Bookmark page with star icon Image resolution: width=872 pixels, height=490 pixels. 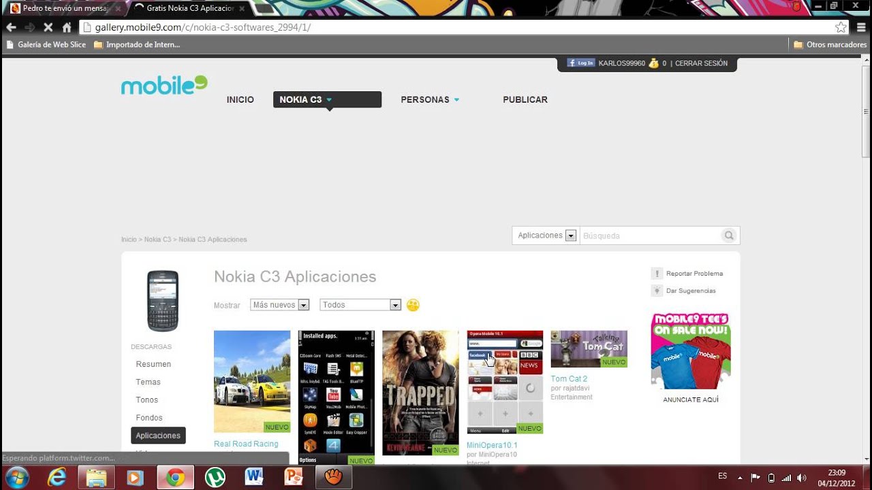click(x=841, y=27)
